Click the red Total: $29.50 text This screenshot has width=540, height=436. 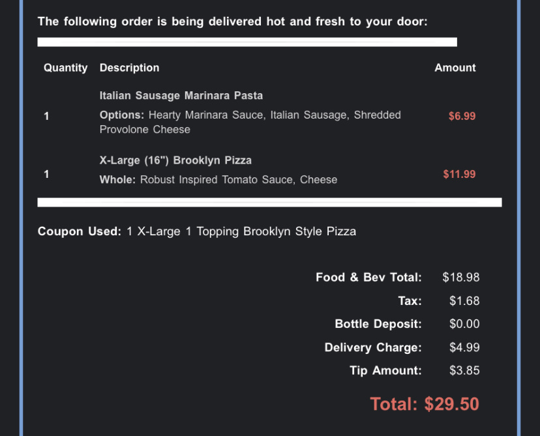pyautogui.click(x=425, y=404)
